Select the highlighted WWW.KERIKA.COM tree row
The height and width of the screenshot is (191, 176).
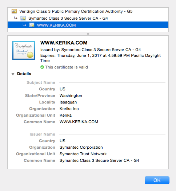coord(88,25)
